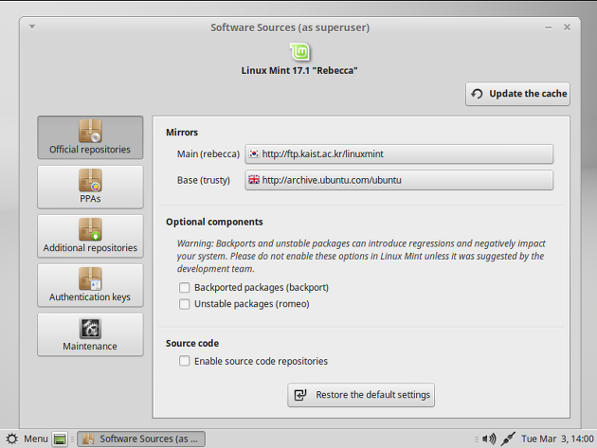597x448 pixels.
Task: Click the Optional components heading
Action: (214, 222)
